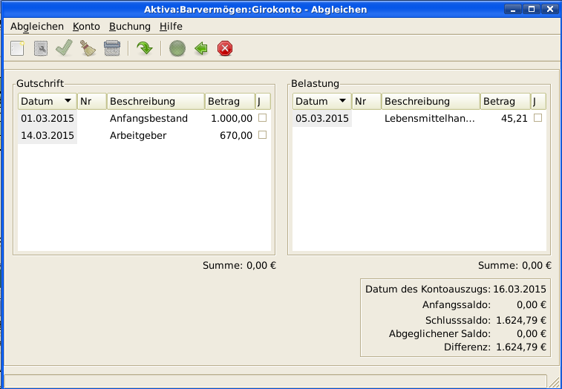Sort Gutschrift by the Betrag column header
This screenshot has width=562, height=389.
coord(229,101)
